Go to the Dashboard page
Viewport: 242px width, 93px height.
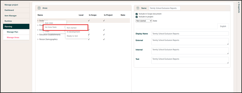[x=16, y=10]
